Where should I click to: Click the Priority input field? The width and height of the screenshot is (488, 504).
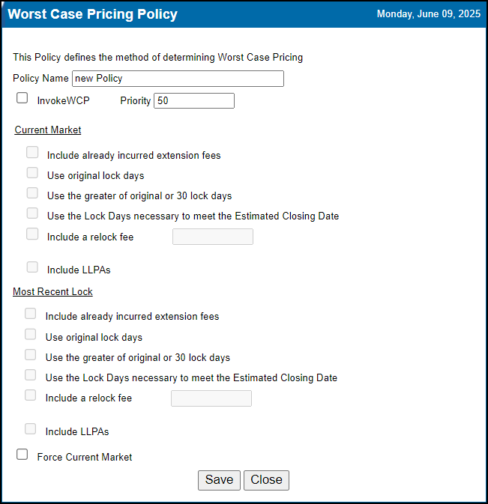point(194,101)
